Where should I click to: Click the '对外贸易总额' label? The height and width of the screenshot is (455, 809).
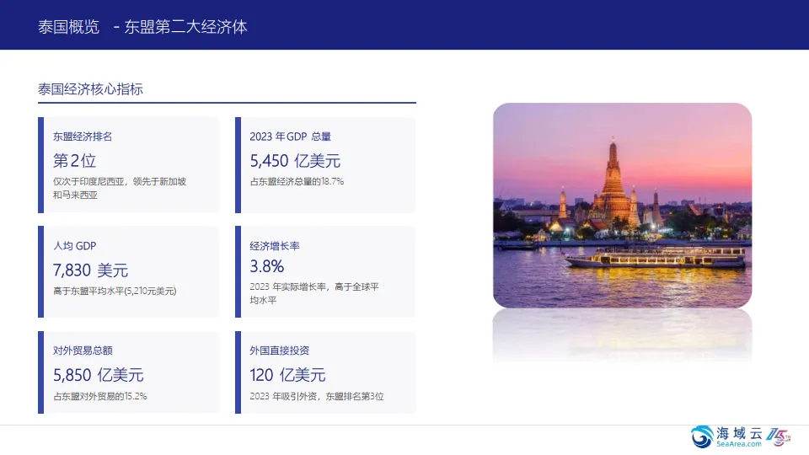click(83, 351)
